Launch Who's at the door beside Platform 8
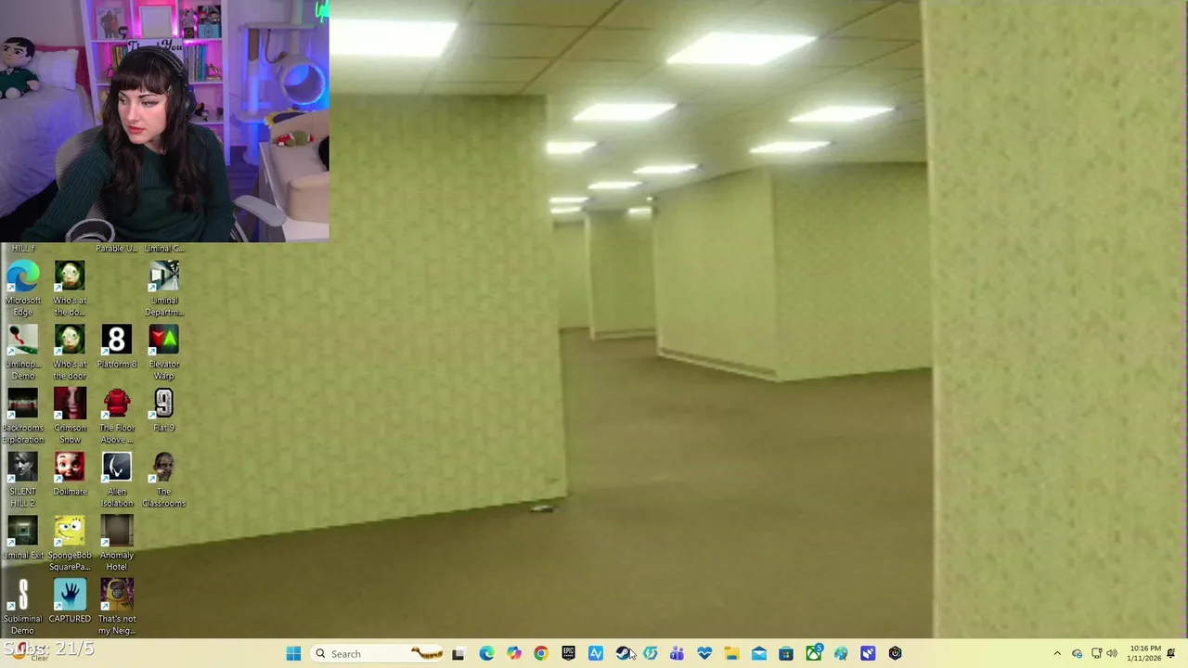The image size is (1188, 668). click(x=70, y=353)
